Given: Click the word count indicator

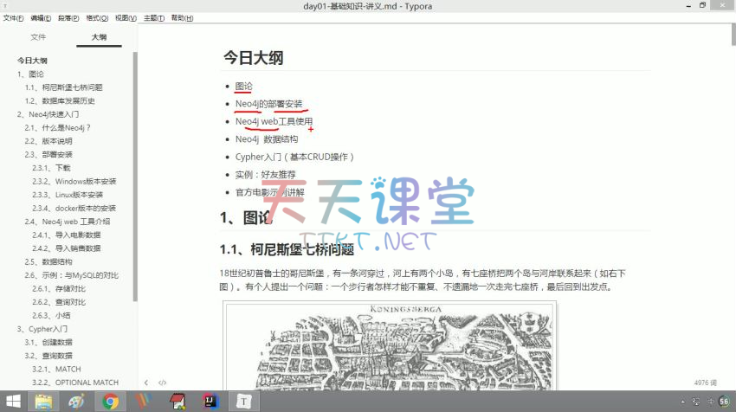Looking at the screenshot, I should [x=707, y=382].
